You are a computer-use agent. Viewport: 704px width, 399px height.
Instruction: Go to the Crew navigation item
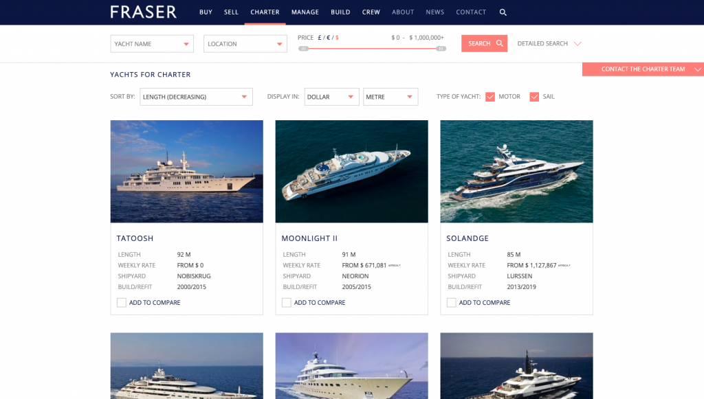click(x=371, y=12)
